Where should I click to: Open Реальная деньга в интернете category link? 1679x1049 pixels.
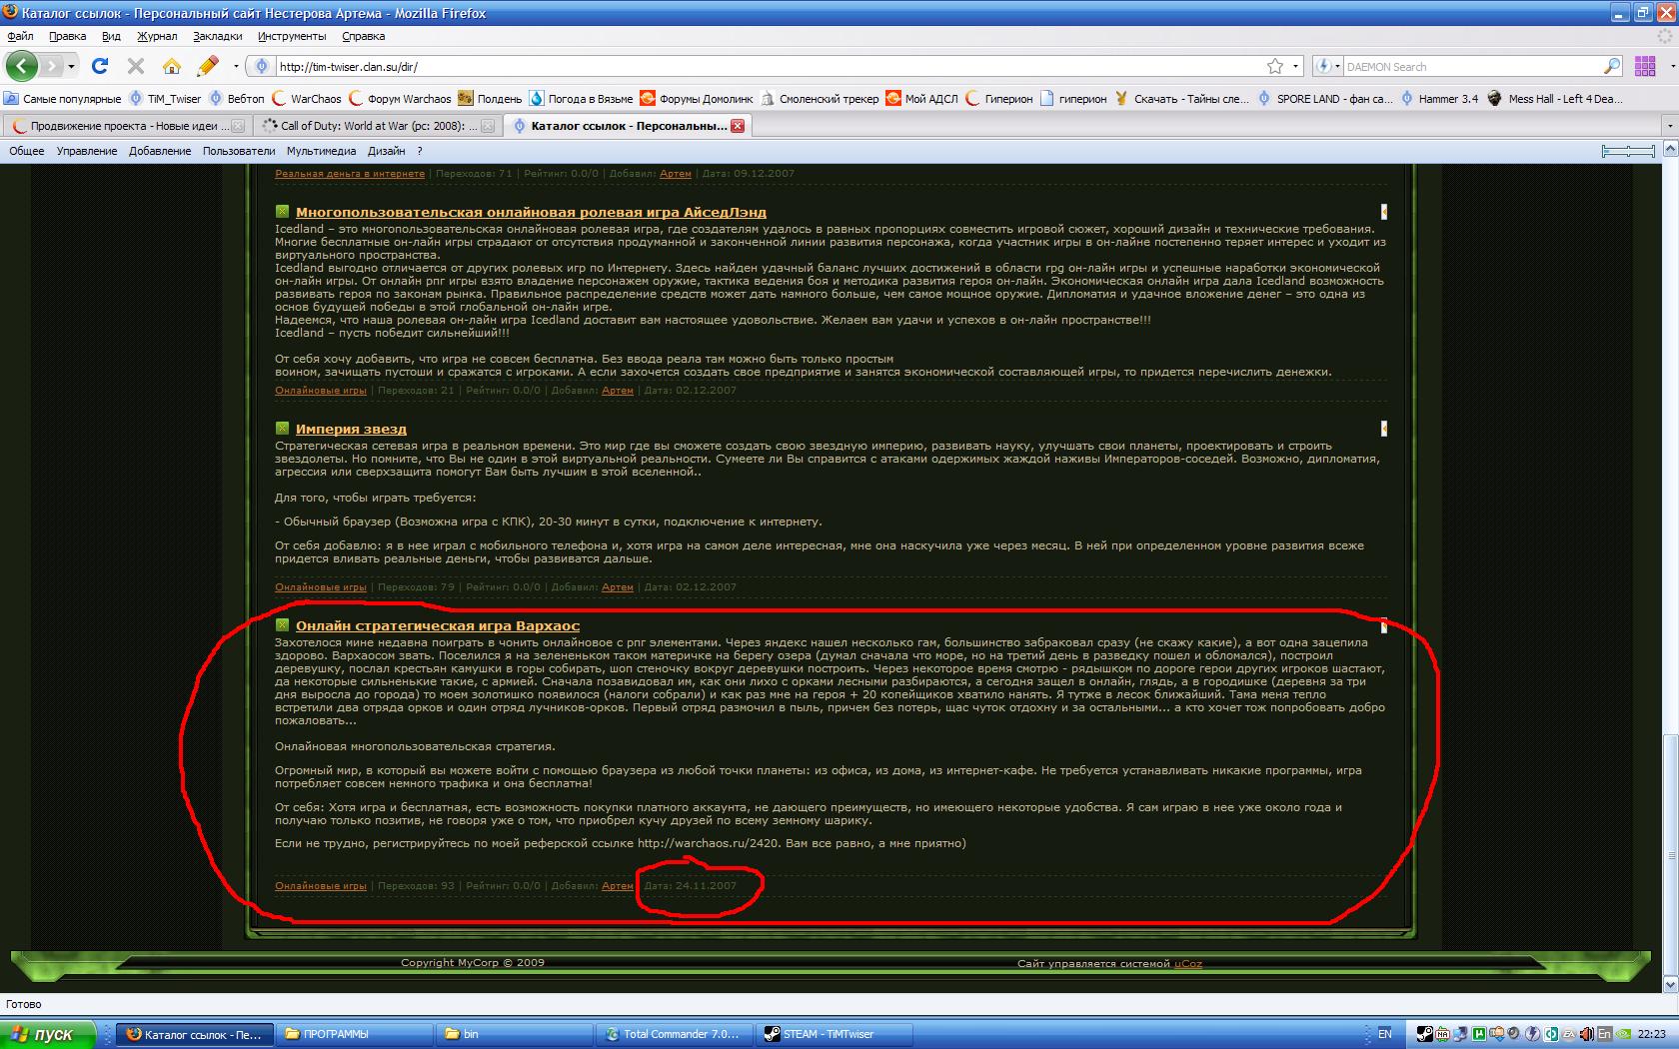(350, 174)
